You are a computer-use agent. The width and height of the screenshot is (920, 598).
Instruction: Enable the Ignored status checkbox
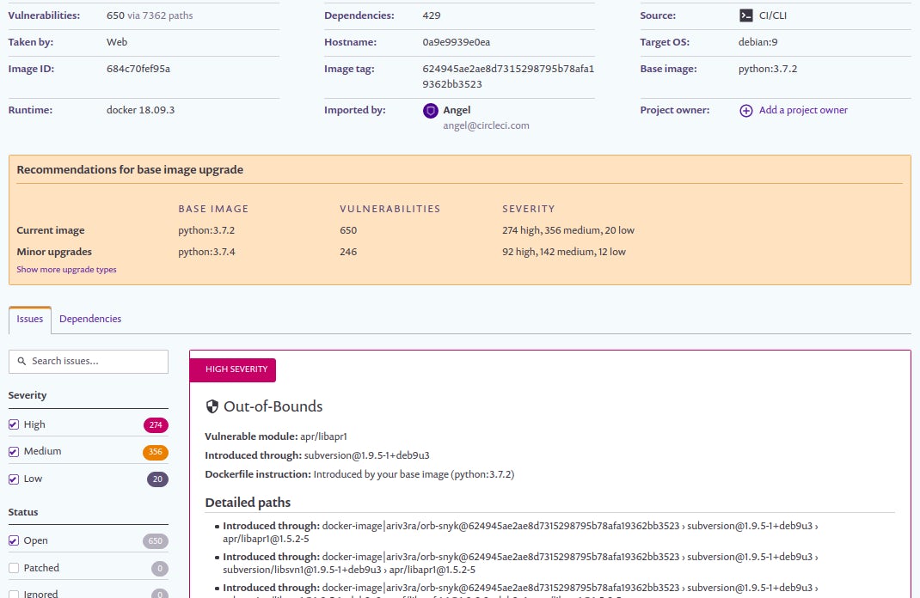(12, 593)
